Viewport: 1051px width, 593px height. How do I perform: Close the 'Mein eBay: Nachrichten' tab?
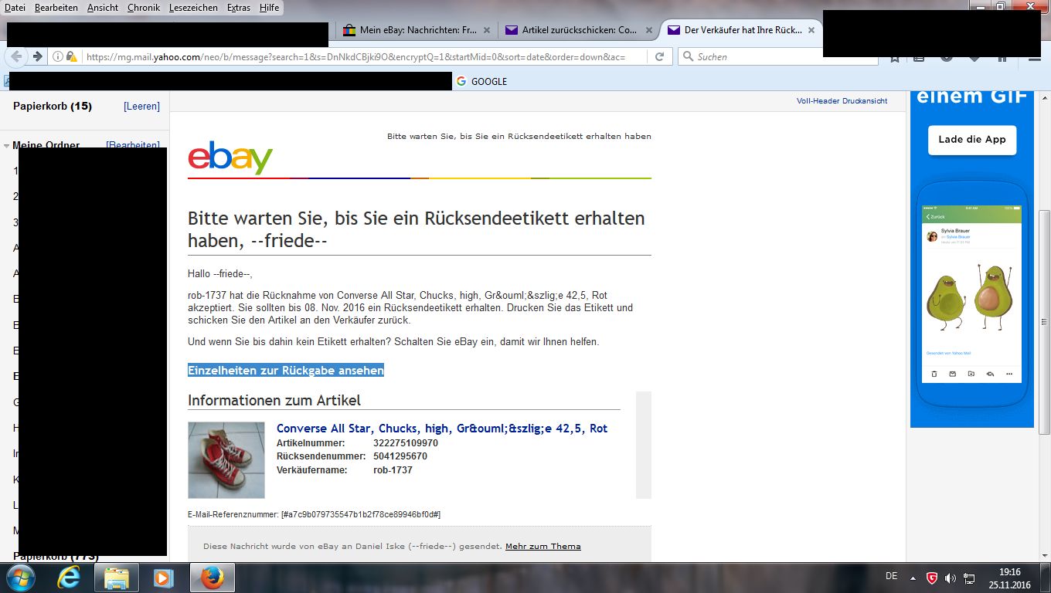click(x=486, y=31)
